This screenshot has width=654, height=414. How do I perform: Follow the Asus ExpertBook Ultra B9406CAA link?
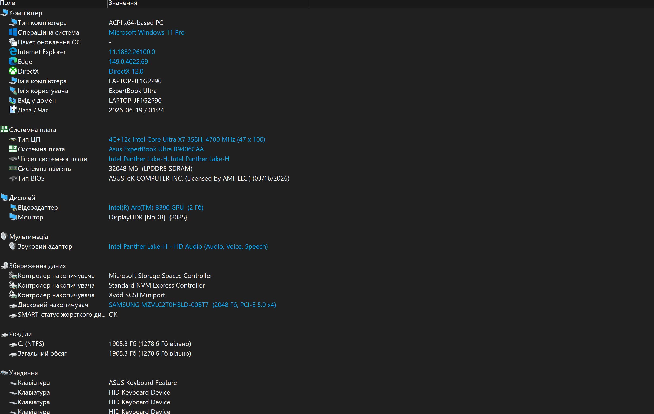coord(156,149)
